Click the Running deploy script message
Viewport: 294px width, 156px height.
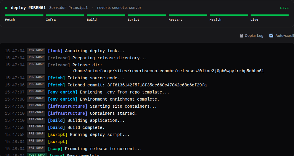[100, 135]
